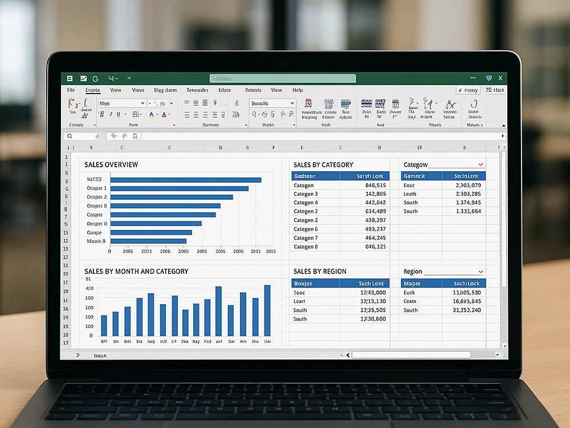Click the 'Daob' table icon in Aud group
This screenshot has width=570, height=428.
click(x=380, y=103)
